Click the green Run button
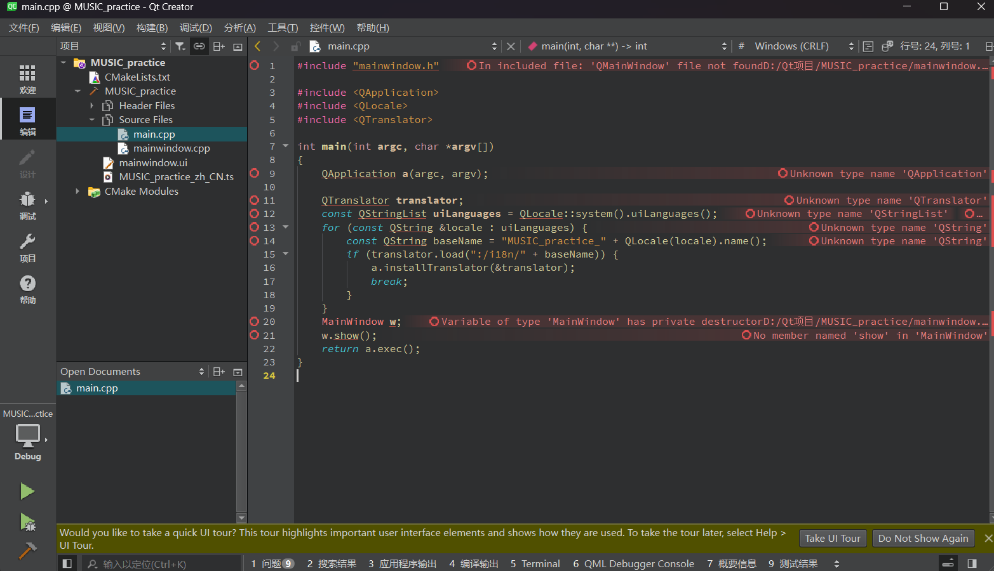 (27, 491)
